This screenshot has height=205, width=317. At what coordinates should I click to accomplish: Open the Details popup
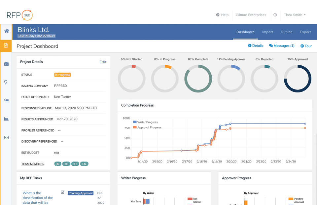tap(256, 46)
